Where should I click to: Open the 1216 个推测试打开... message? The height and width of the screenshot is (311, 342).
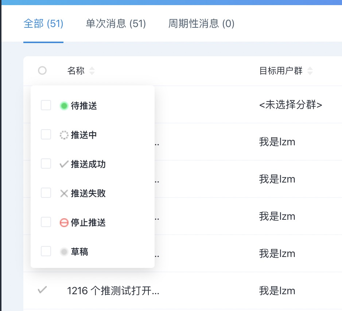(113, 291)
